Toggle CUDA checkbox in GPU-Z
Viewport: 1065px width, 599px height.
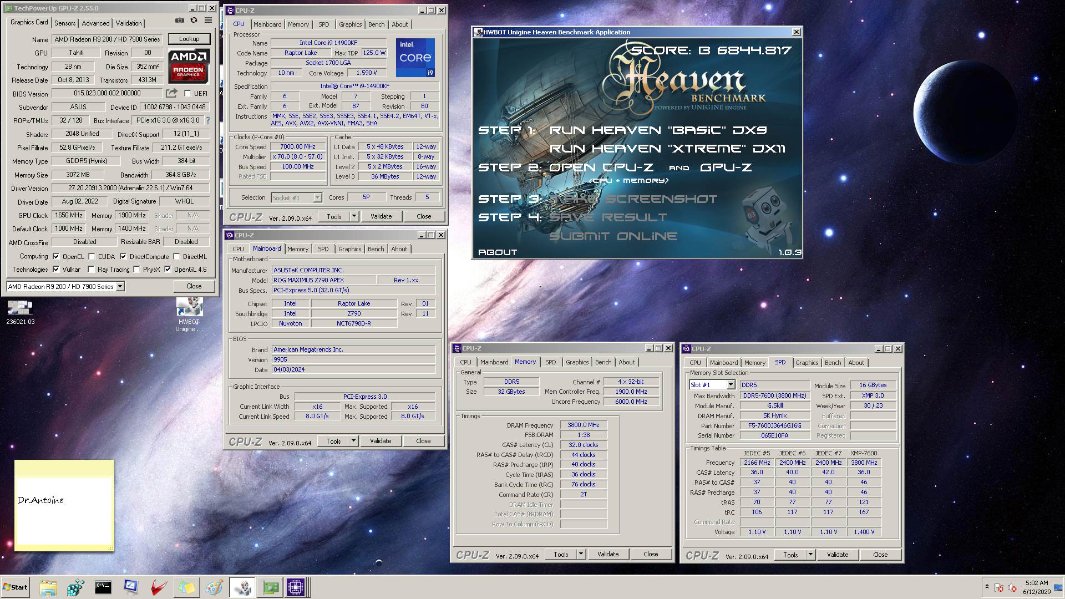(92, 256)
